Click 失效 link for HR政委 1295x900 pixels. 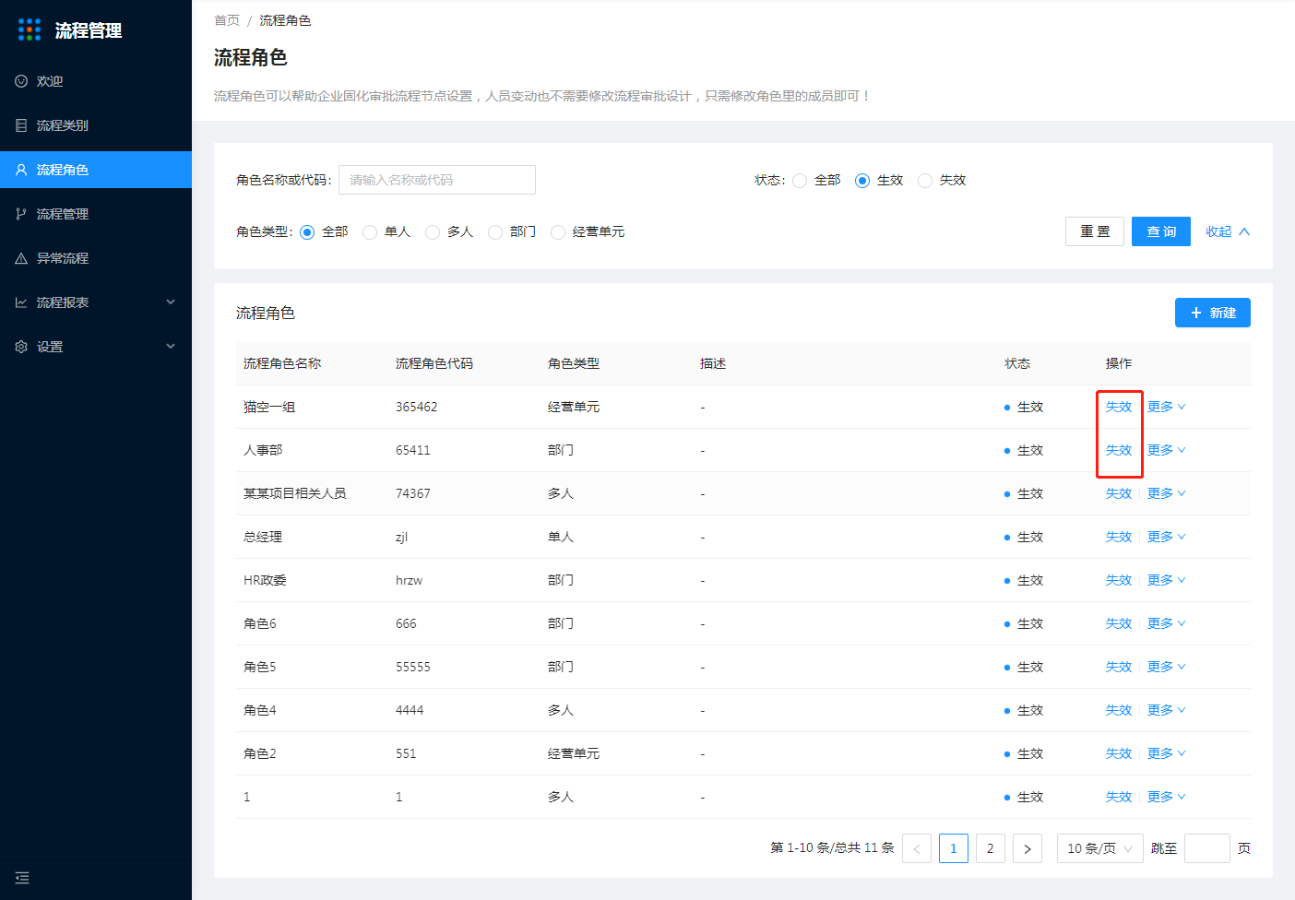tap(1119, 580)
